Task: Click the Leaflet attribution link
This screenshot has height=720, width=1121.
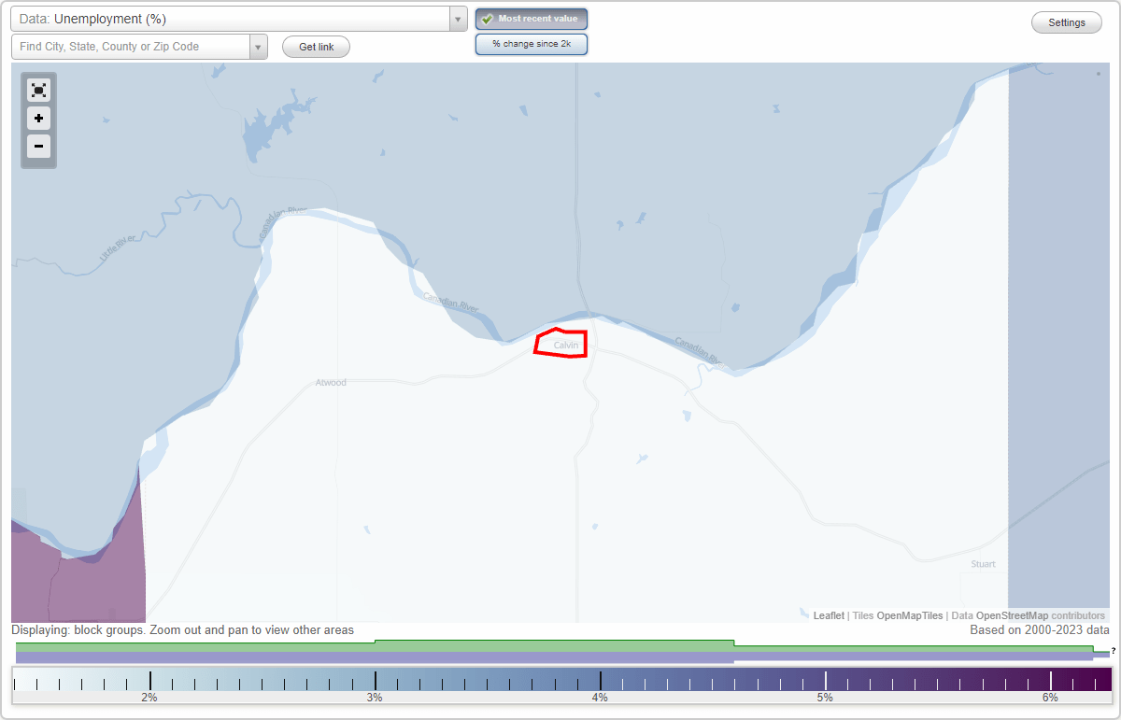Action: click(x=829, y=615)
